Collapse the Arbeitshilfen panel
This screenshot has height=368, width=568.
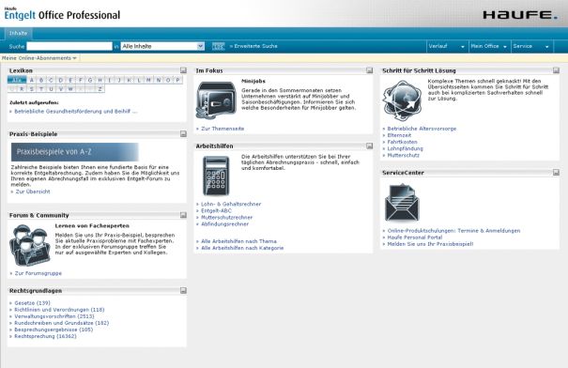(370, 146)
